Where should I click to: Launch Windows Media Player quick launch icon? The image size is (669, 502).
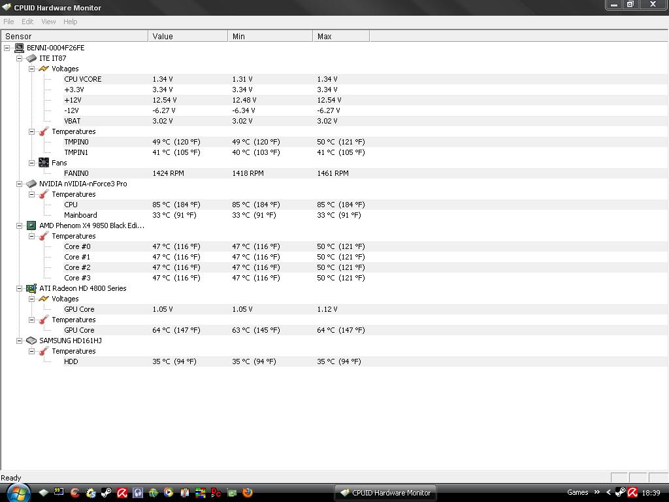point(169,493)
